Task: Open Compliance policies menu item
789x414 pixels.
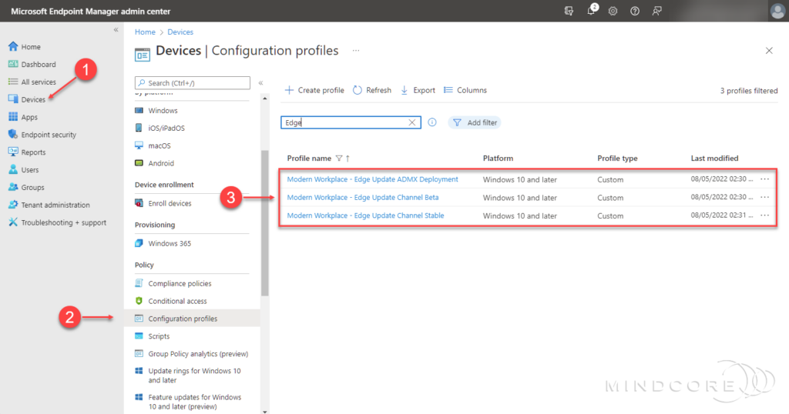Action: coord(180,283)
